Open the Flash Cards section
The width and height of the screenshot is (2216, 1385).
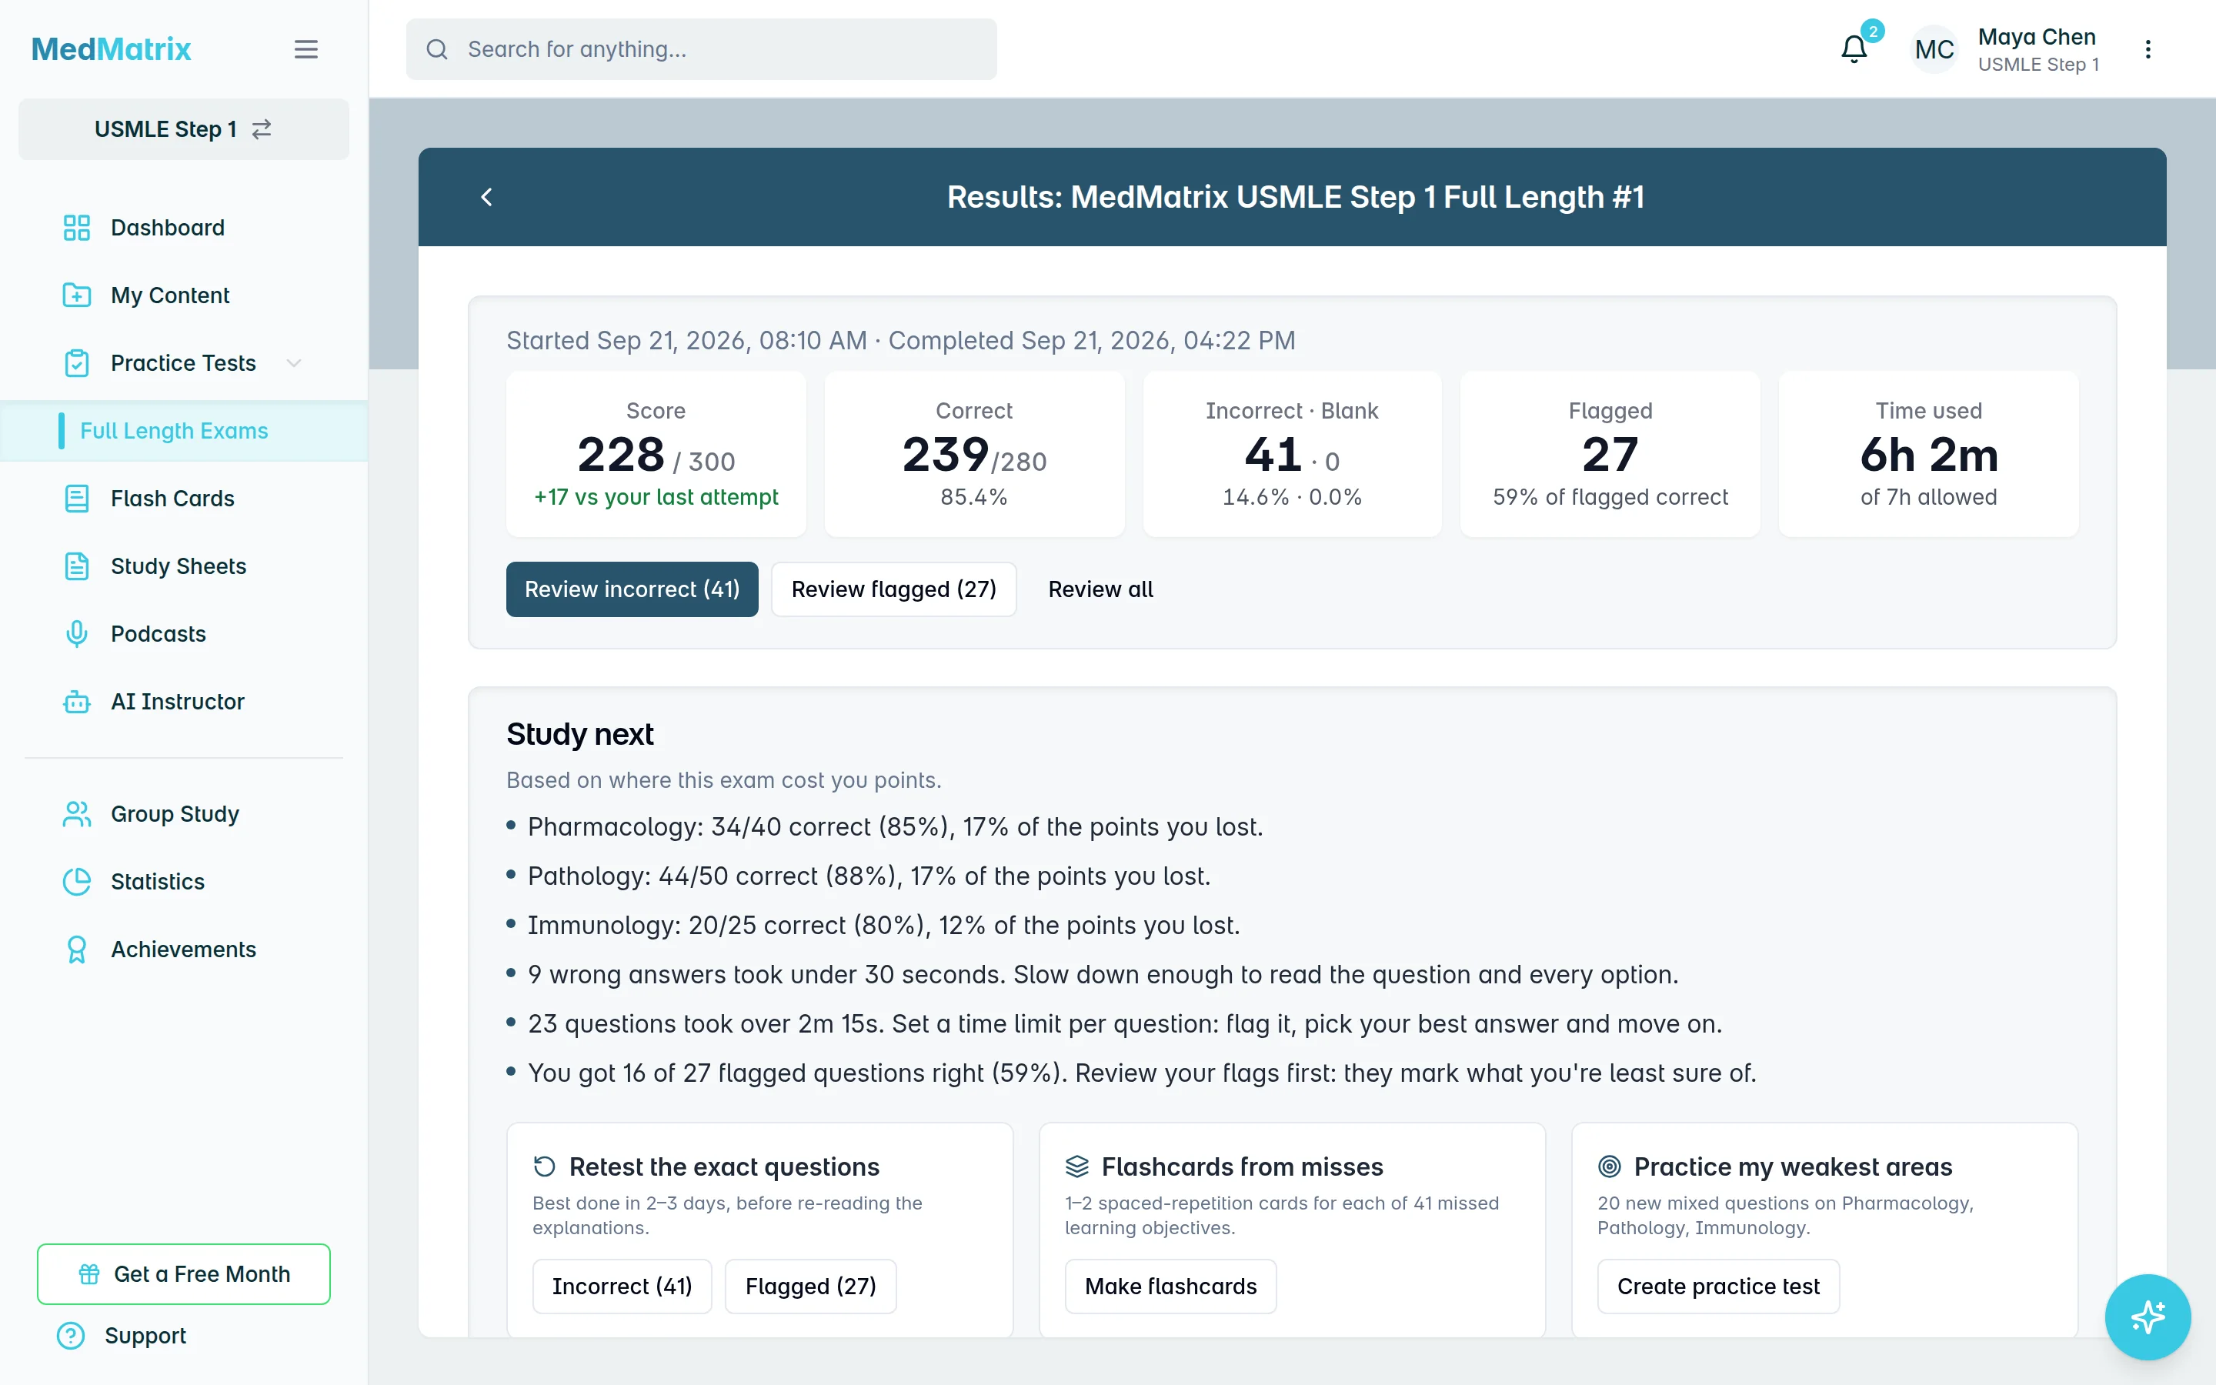coord(184,499)
